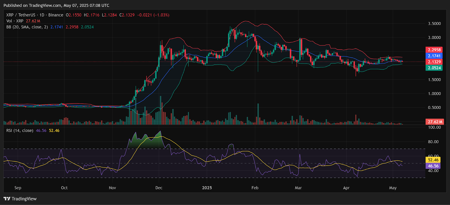Click the Sep label on time axis
The width and height of the screenshot is (450, 205).
18,188
